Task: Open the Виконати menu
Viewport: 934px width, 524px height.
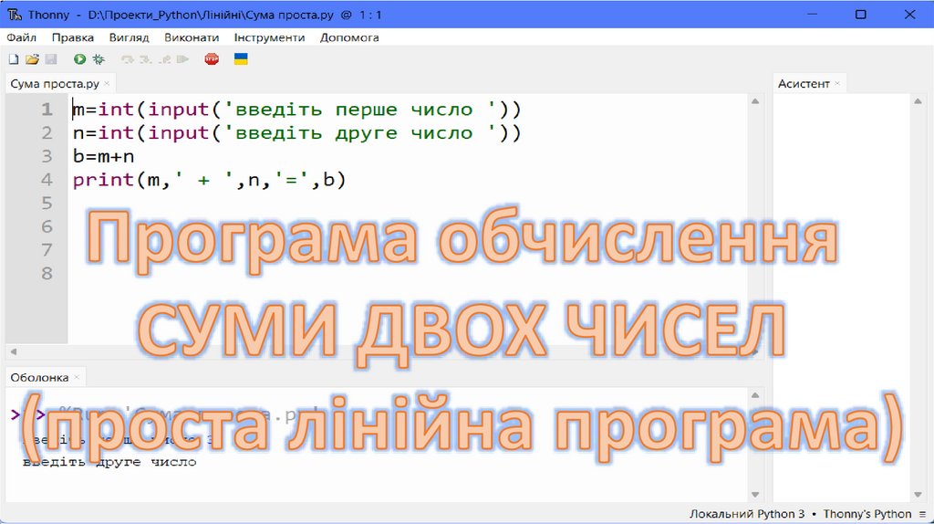Action: (x=192, y=37)
